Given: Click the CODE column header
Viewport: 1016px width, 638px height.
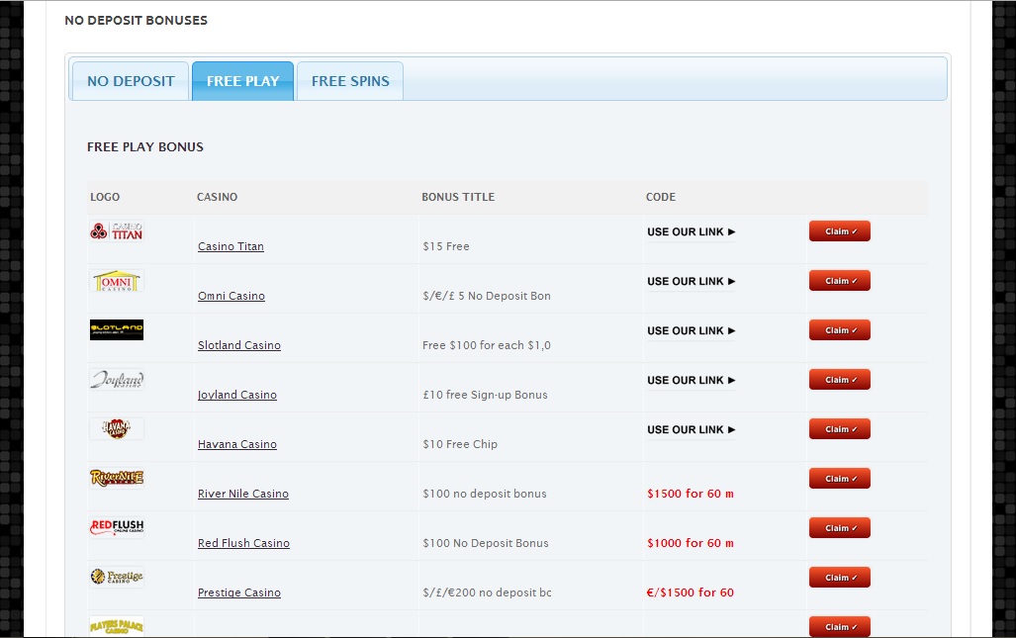Looking at the screenshot, I should coord(661,197).
